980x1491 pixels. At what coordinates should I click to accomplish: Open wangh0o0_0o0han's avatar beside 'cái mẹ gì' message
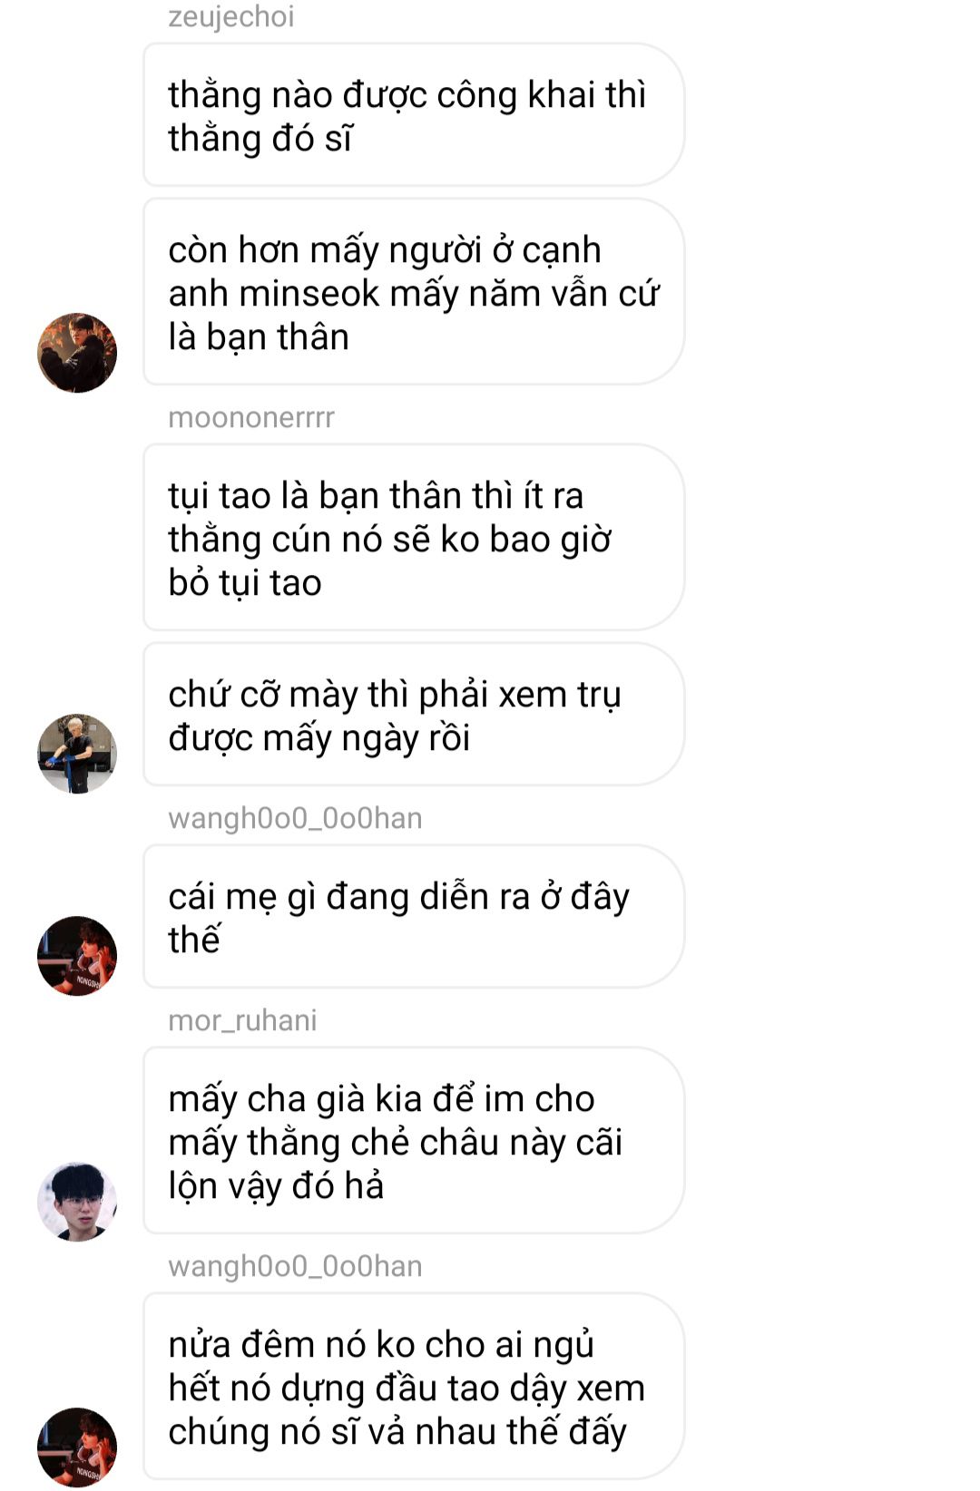tap(77, 955)
